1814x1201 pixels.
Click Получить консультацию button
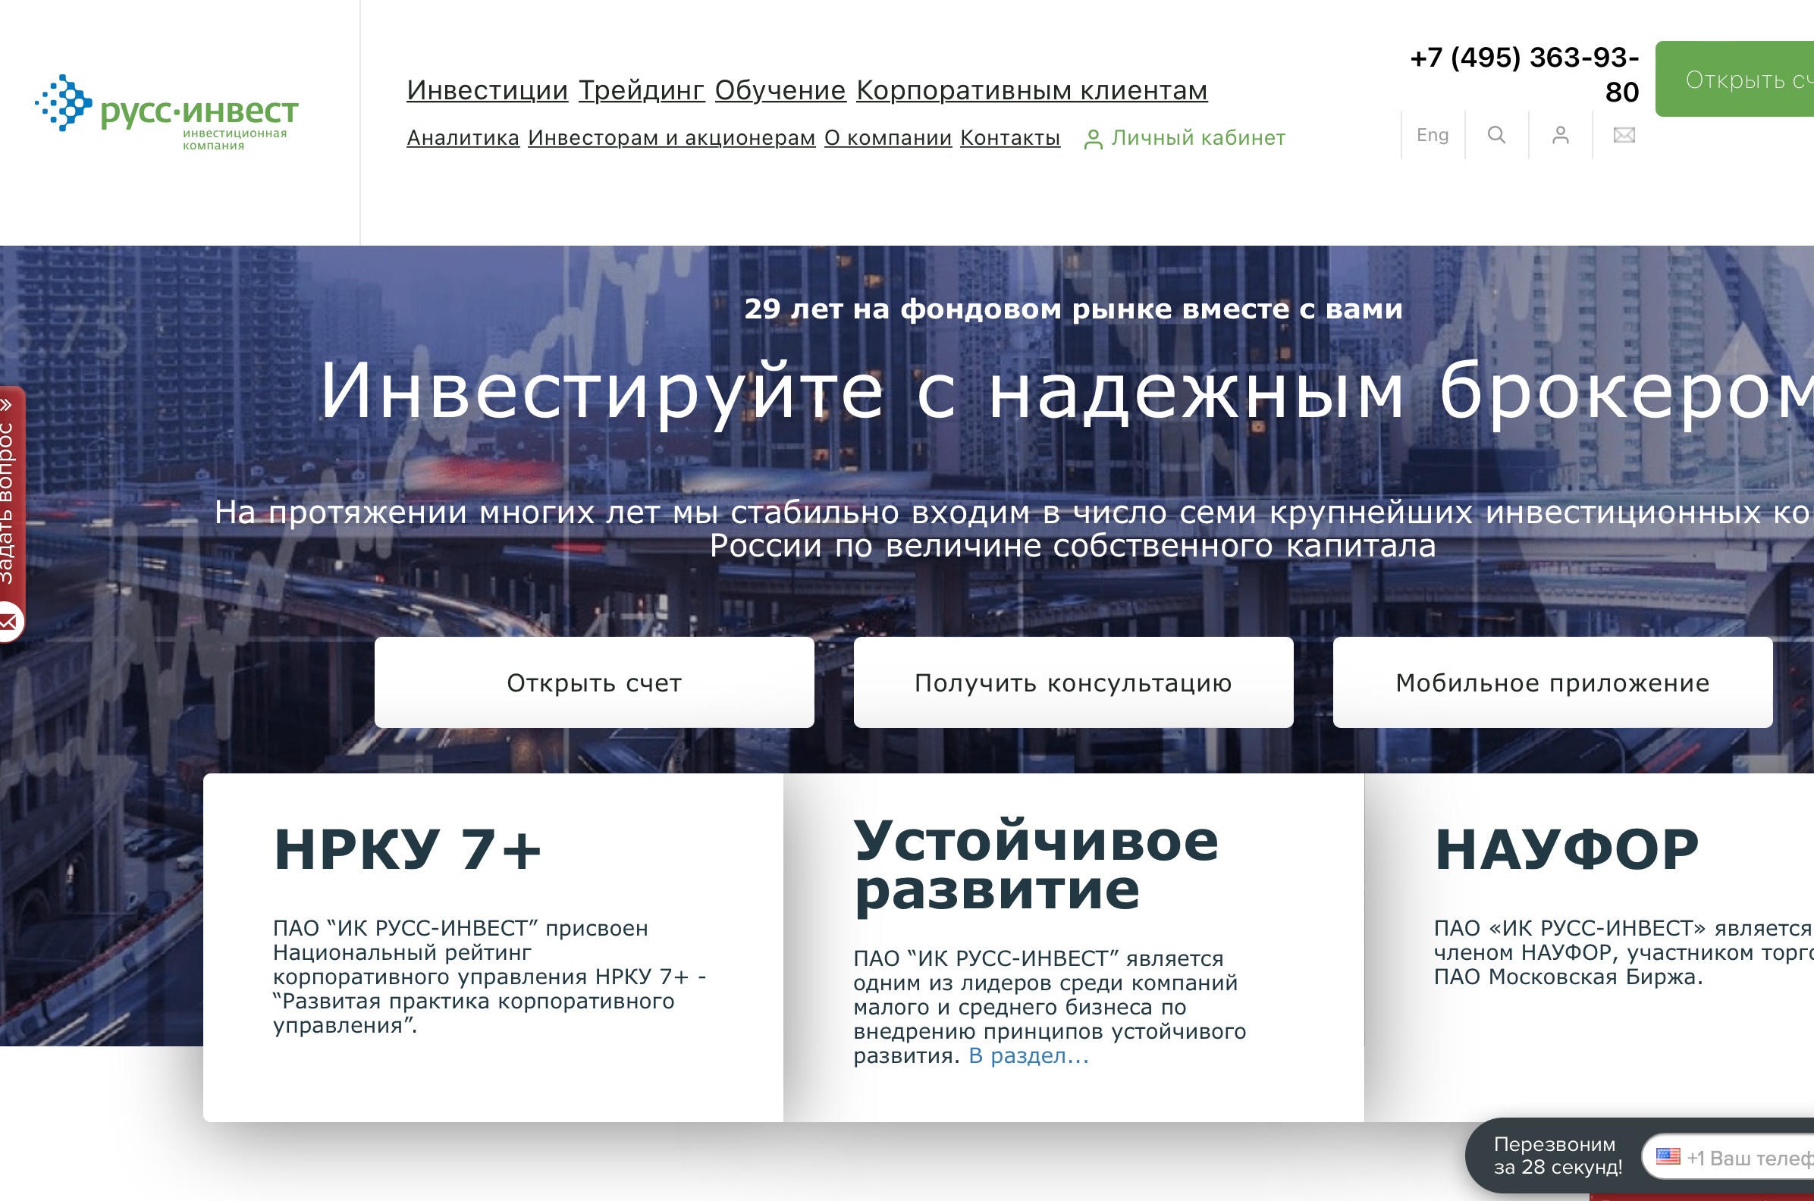[x=1073, y=682]
